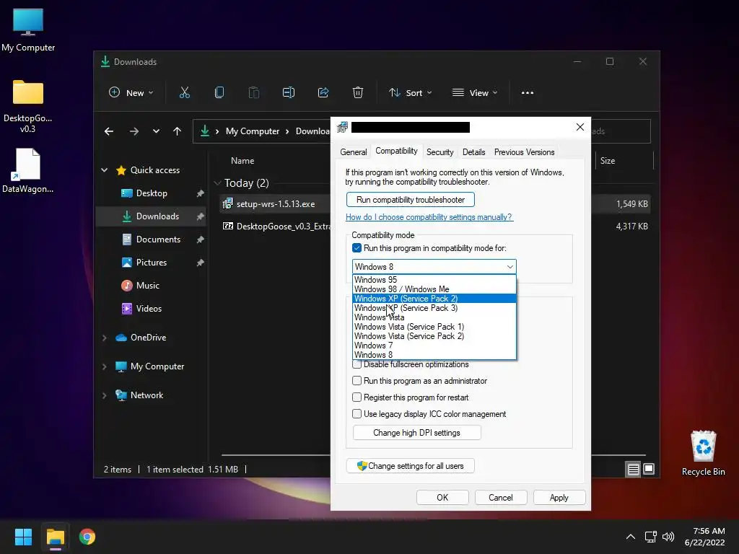Select Downloads in the navigation pane
This screenshot has width=739, height=554.
tap(151, 216)
